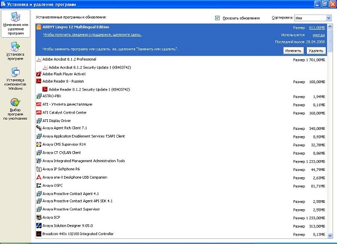Click the 340,00МБ size value
Screen dimensions: 337x244
(317, 129)
